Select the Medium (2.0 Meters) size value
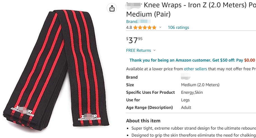 (x=200, y=85)
